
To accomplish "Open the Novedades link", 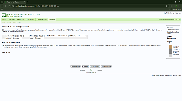I will (175, 13).
